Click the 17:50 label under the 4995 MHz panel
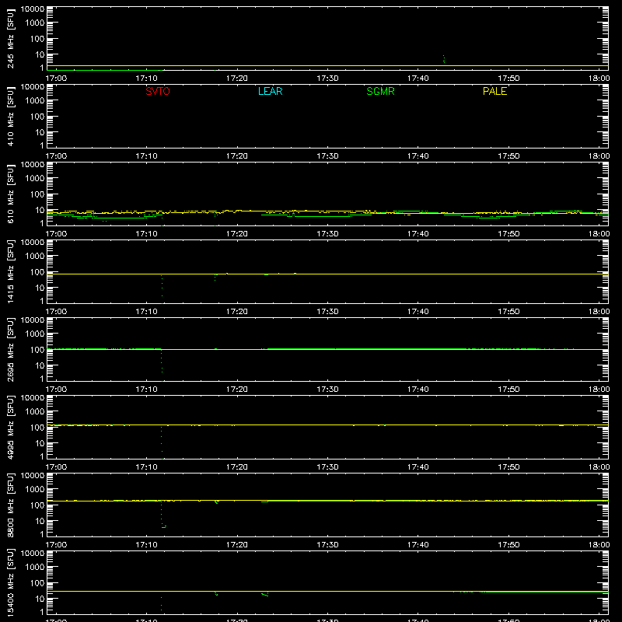 [x=508, y=467]
